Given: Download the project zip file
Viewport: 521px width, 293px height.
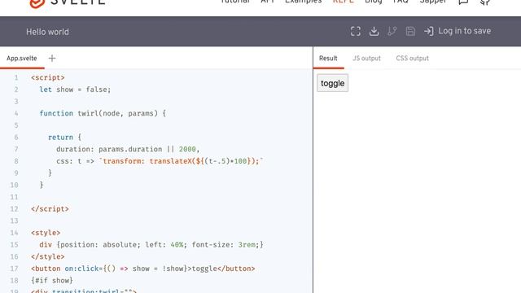Looking at the screenshot, I should tap(374, 31).
